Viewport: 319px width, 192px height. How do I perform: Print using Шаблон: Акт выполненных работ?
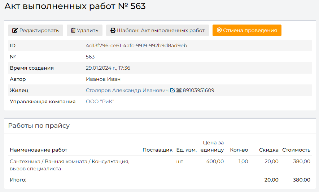tap(157, 30)
